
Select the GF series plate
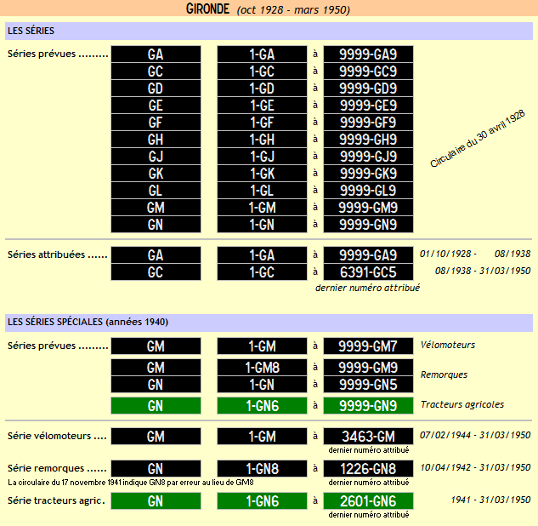coord(156,123)
